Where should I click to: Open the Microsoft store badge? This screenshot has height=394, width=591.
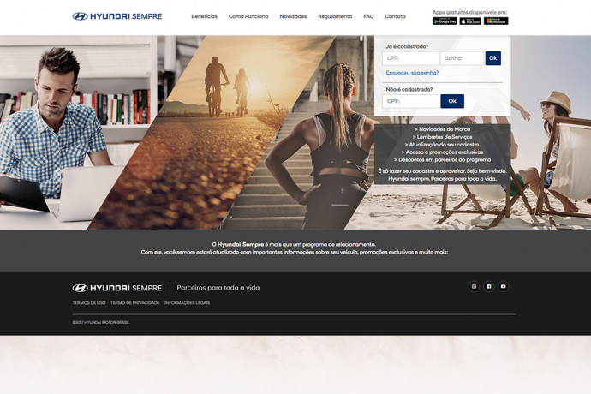pyautogui.click(x=496, y=21)
